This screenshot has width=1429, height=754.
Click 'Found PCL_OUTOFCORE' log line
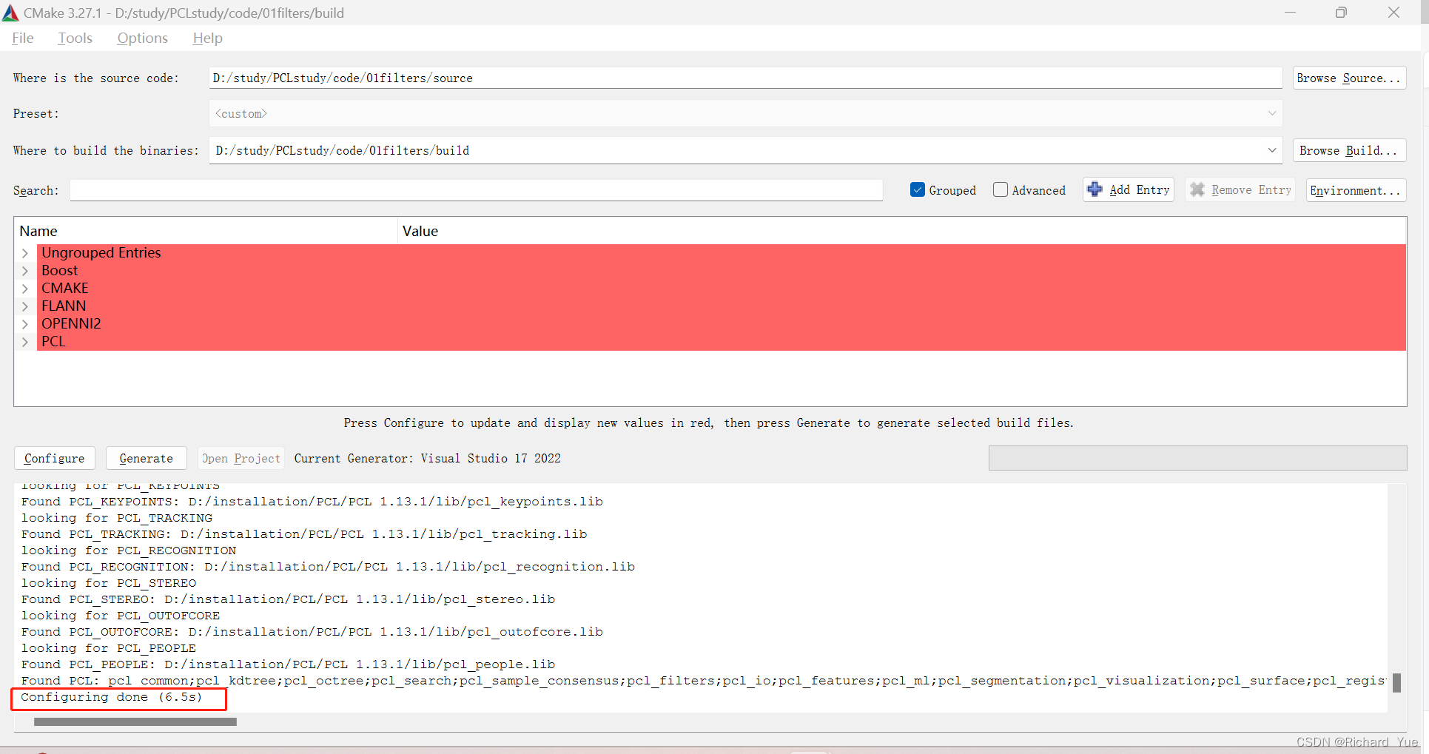click(x=312, y=632)
